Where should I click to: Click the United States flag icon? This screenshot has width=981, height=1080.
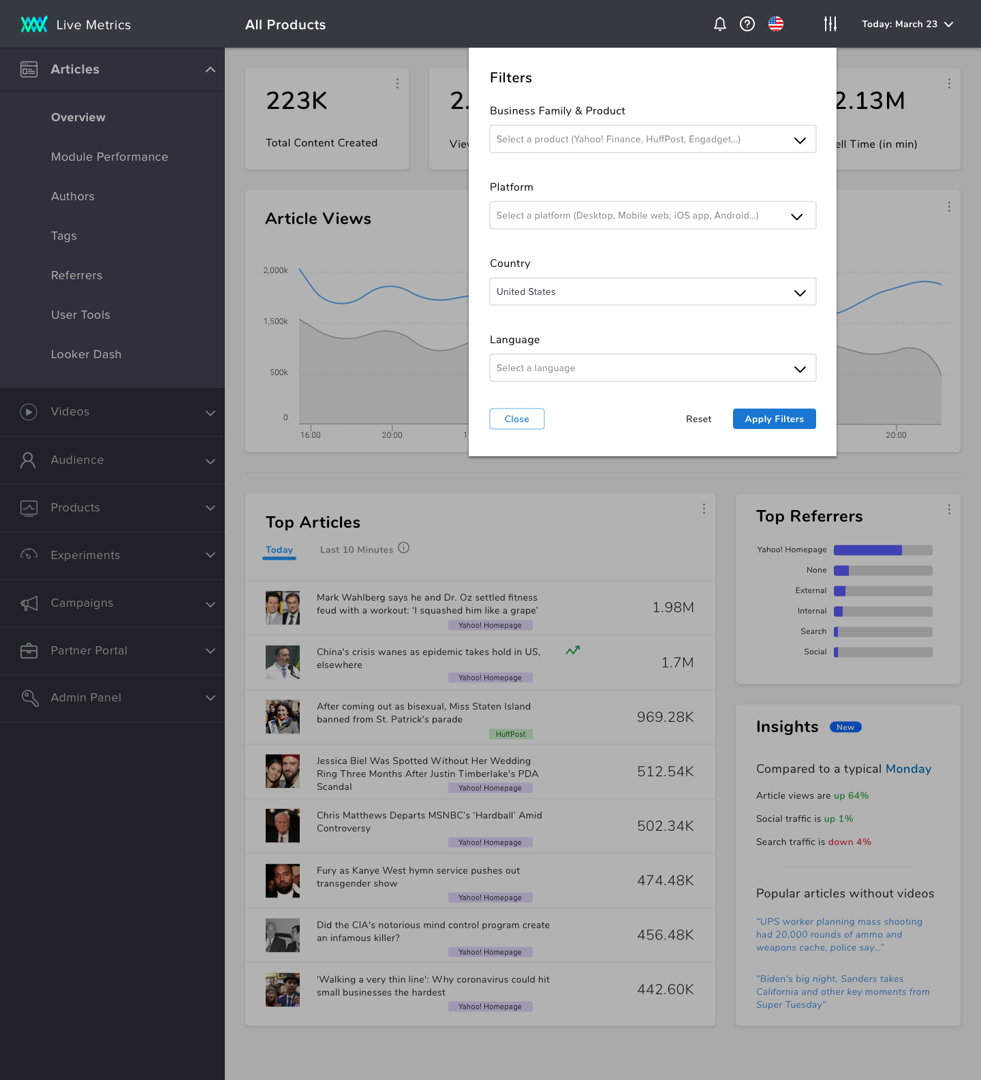(x=776, y=25)
